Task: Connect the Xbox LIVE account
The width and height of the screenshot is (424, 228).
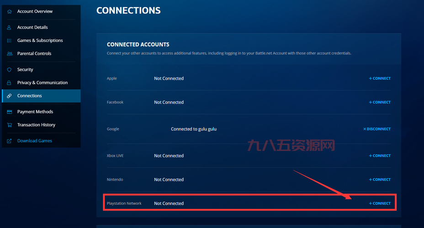Action: [x=380, y=155]
